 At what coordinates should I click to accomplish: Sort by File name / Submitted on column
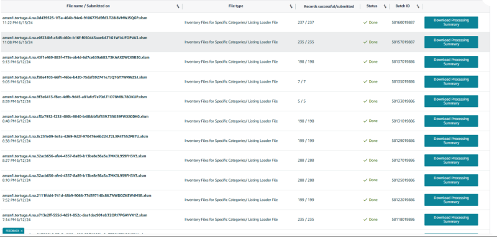(x=178, y=6)
